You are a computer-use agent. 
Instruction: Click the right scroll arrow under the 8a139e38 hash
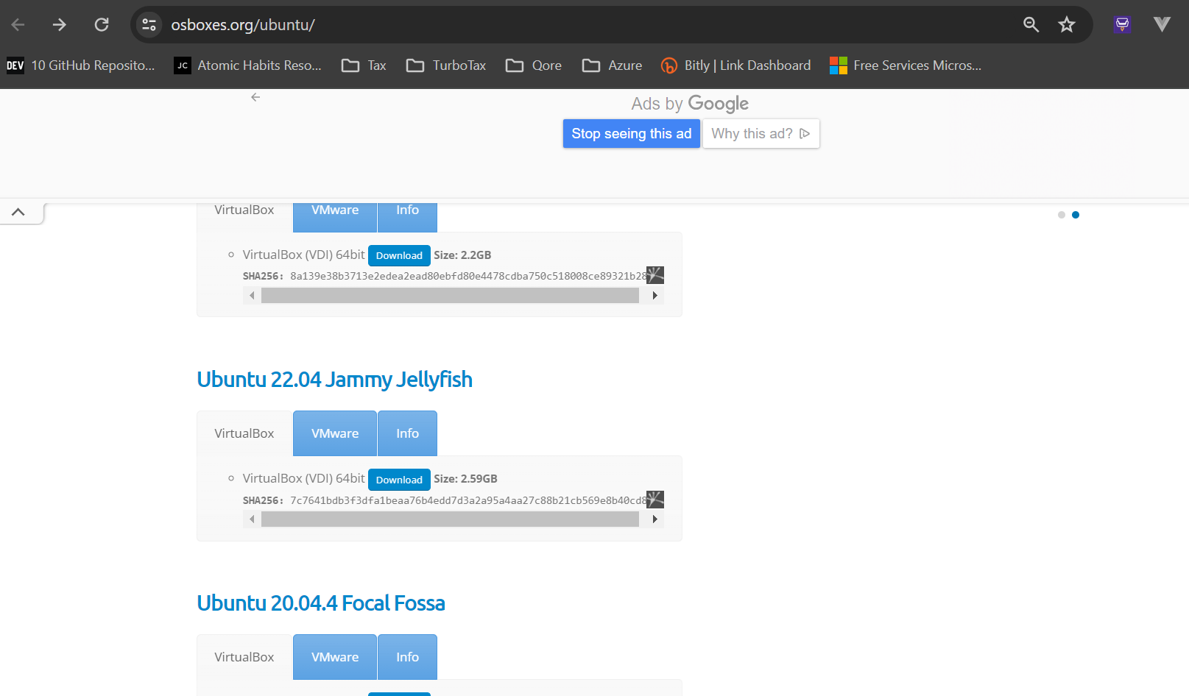click(x=655, y=296)
